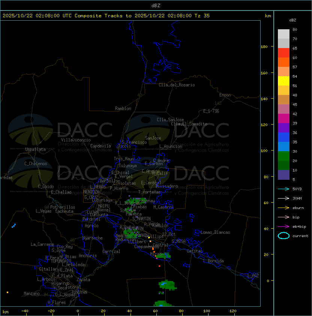Click the C_Chilenos place label

point(36,164)
